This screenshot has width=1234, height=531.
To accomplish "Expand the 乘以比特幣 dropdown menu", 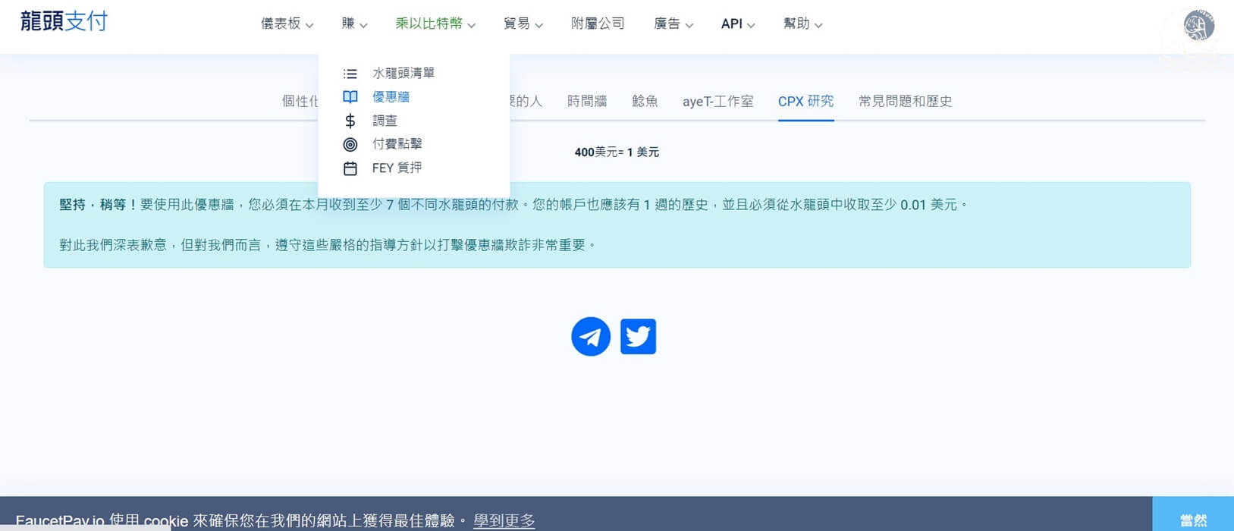I will (x=435, y=24).
